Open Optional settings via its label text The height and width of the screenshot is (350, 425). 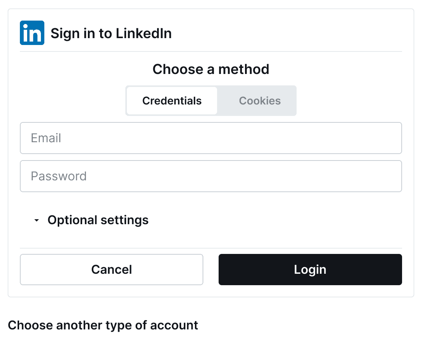pyautogui.click(x=98, y=220)
